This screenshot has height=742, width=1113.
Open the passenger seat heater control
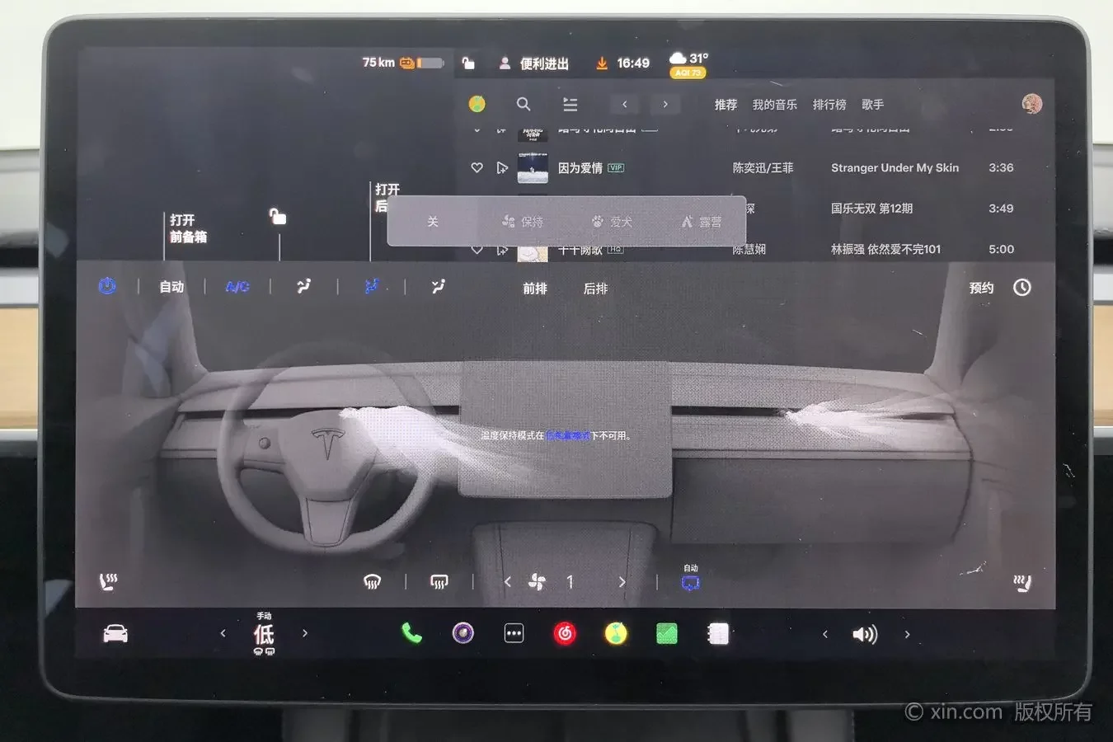[x=1022, y=583]
